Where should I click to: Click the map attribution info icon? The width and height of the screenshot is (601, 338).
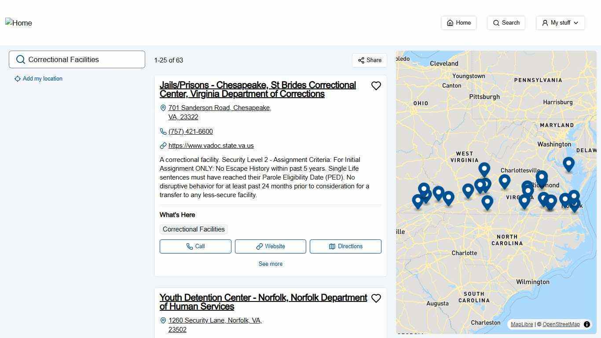pos(587,324)
